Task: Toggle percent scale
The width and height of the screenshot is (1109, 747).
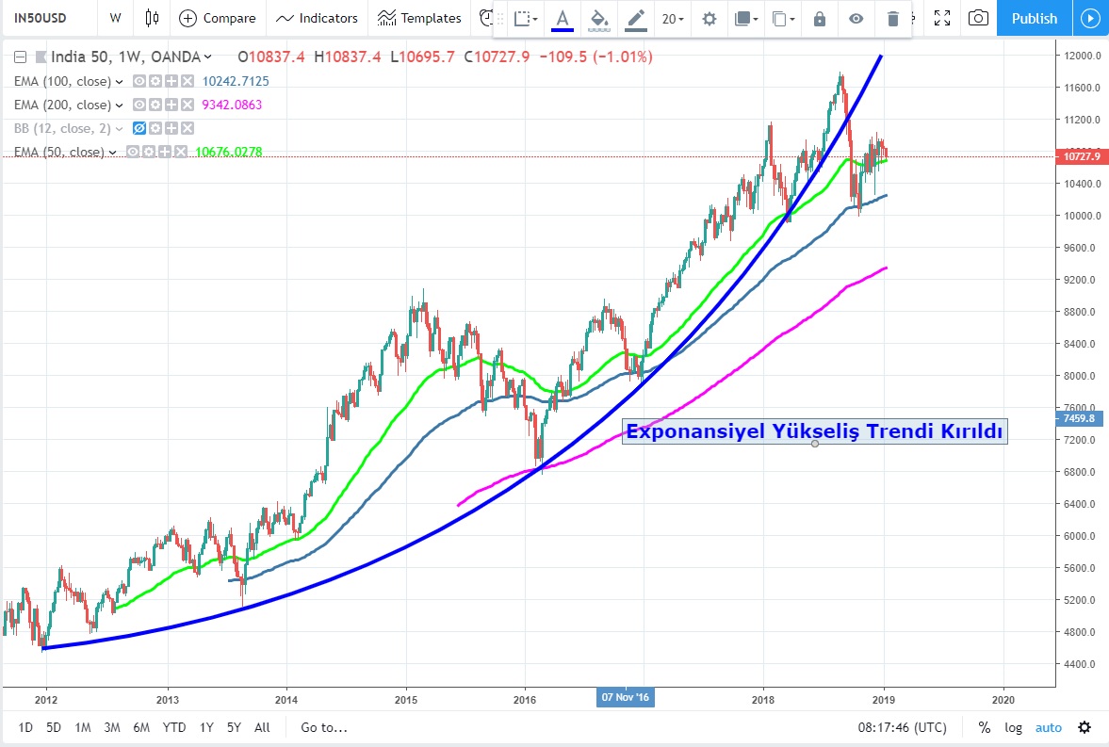Action: (x=984, y=727)
